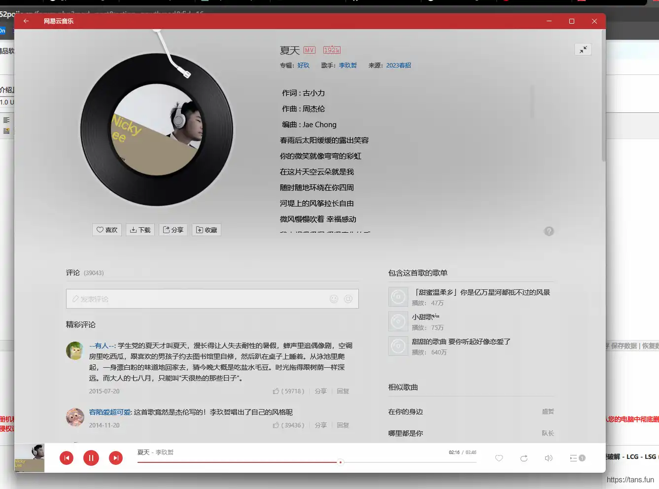Go back using the title bar arrow
659x489 pixels.
[26, 21]
